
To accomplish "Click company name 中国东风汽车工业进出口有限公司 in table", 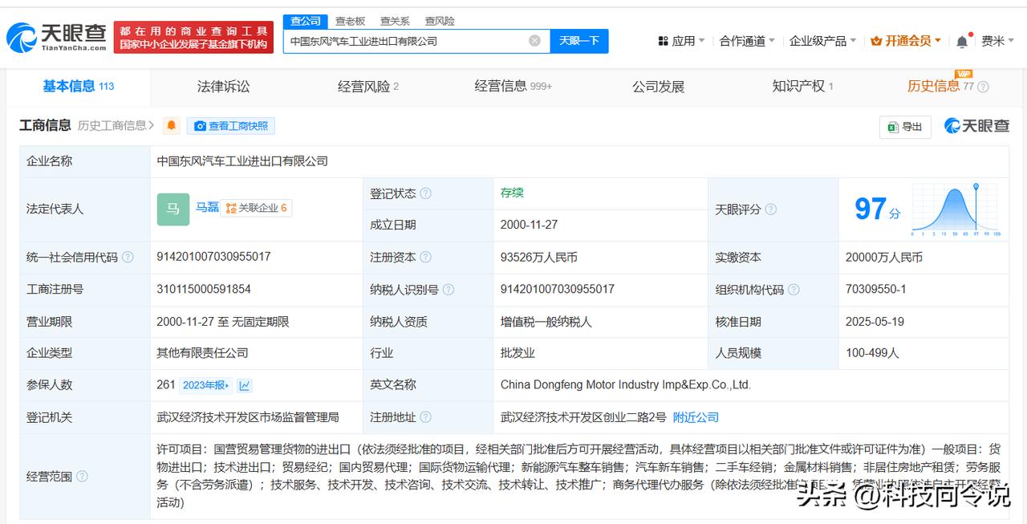I will pos(242,161).
